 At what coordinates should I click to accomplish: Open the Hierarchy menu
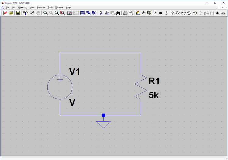22,7
